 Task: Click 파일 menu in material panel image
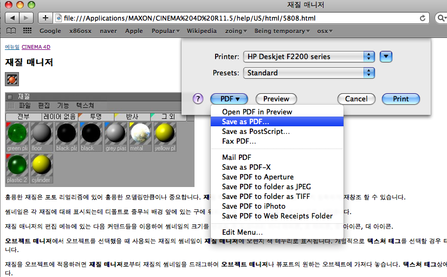click(24, 106)
